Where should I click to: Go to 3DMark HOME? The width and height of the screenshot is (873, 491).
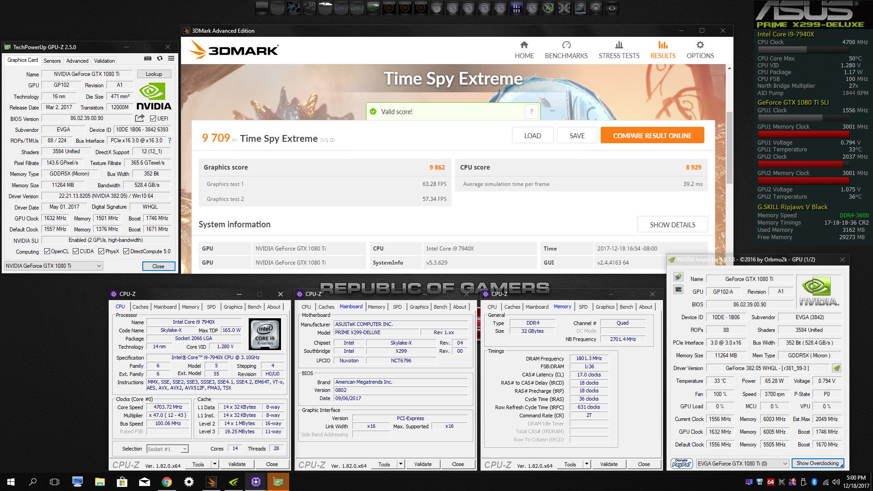click(524, 50)
